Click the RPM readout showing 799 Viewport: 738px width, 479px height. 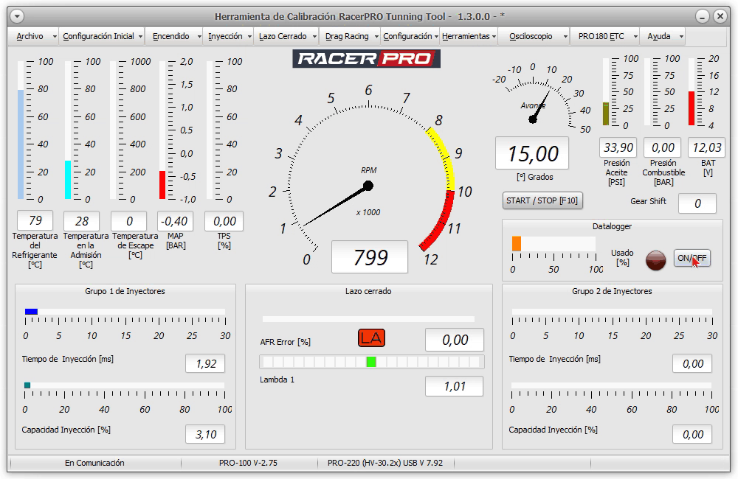[370, 257]
